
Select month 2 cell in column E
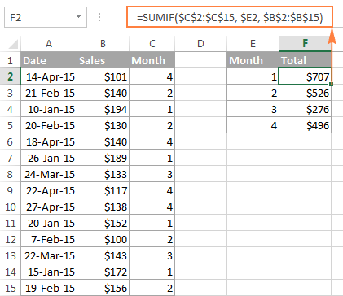coord(253,93)
